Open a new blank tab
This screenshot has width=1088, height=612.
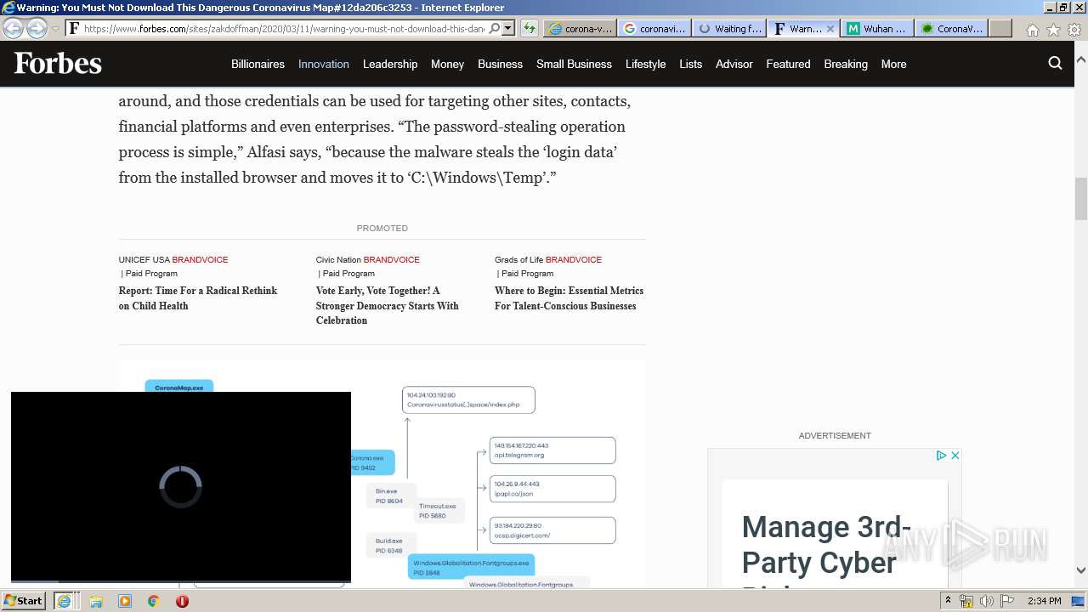[1000, 28]
